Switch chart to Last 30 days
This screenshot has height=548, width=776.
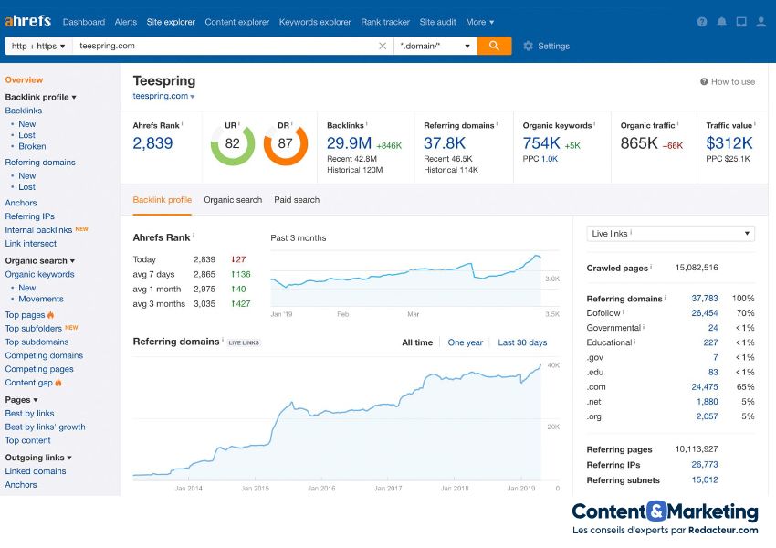coord(522,342)
